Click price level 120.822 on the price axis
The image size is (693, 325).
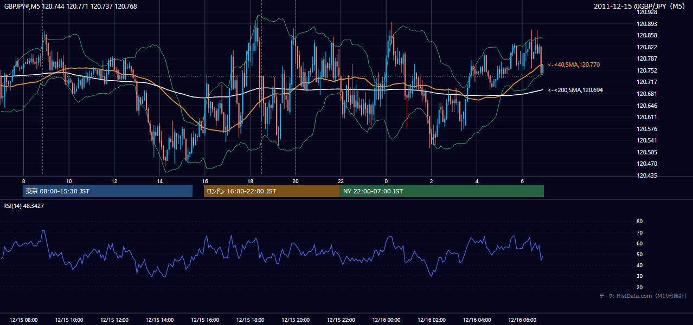[x=646, y=47]
